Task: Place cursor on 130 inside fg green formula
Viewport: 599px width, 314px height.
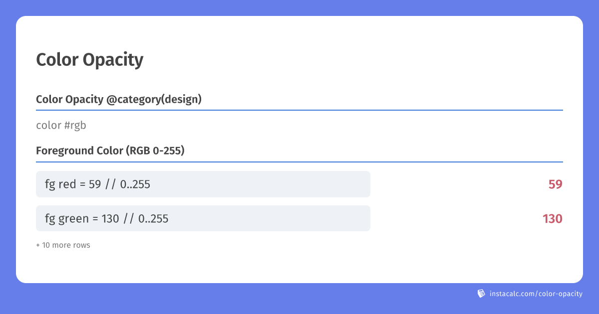Action: 110,218
